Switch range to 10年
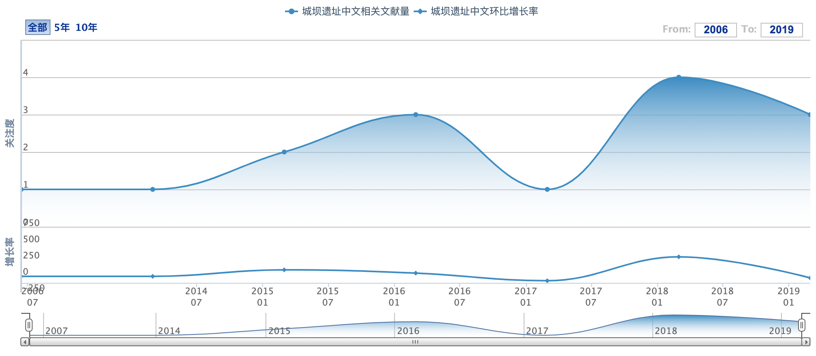 (x=86, y=27)
